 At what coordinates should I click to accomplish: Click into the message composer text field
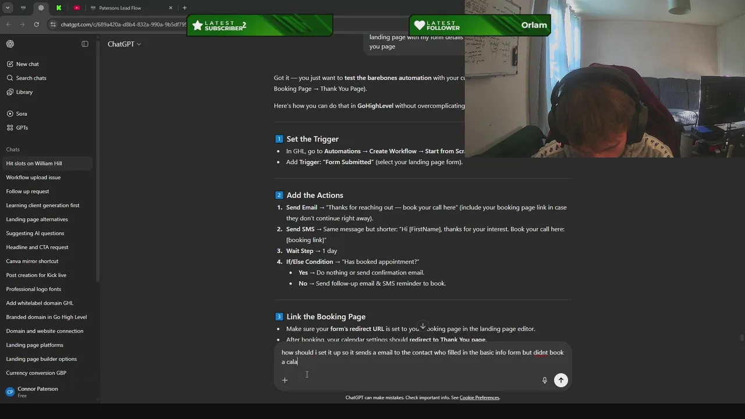423,357
